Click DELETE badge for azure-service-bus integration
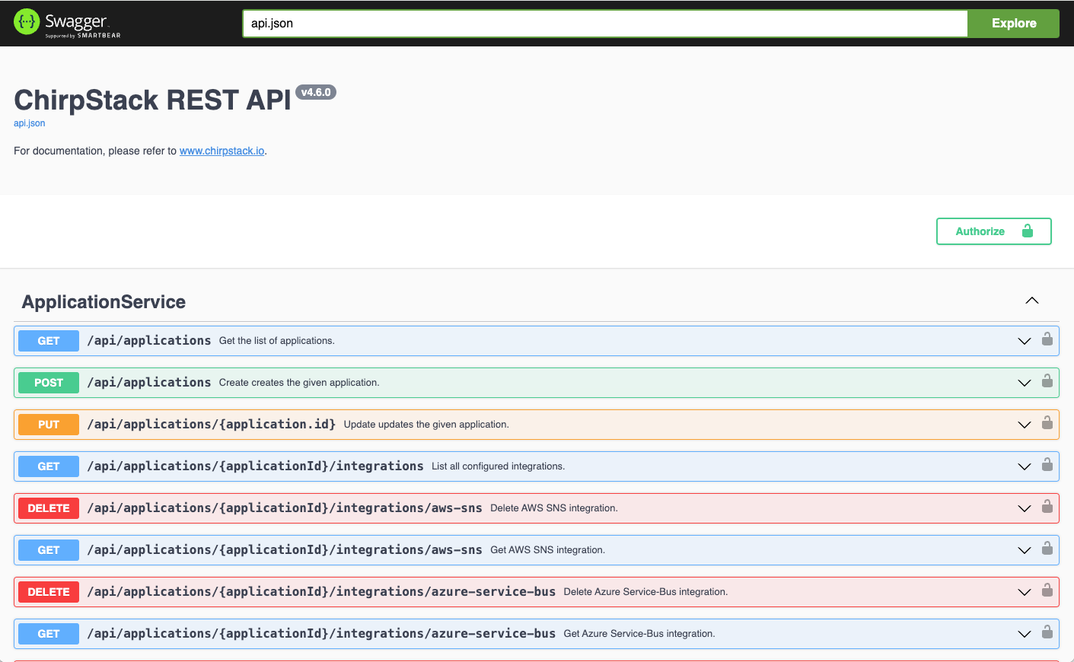The image size is (1074, 662). tap(49, 592)
